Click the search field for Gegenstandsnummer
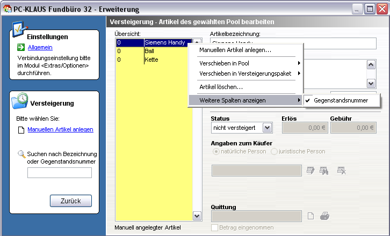This screenshot has height=236, width=390. coord(60,173)
